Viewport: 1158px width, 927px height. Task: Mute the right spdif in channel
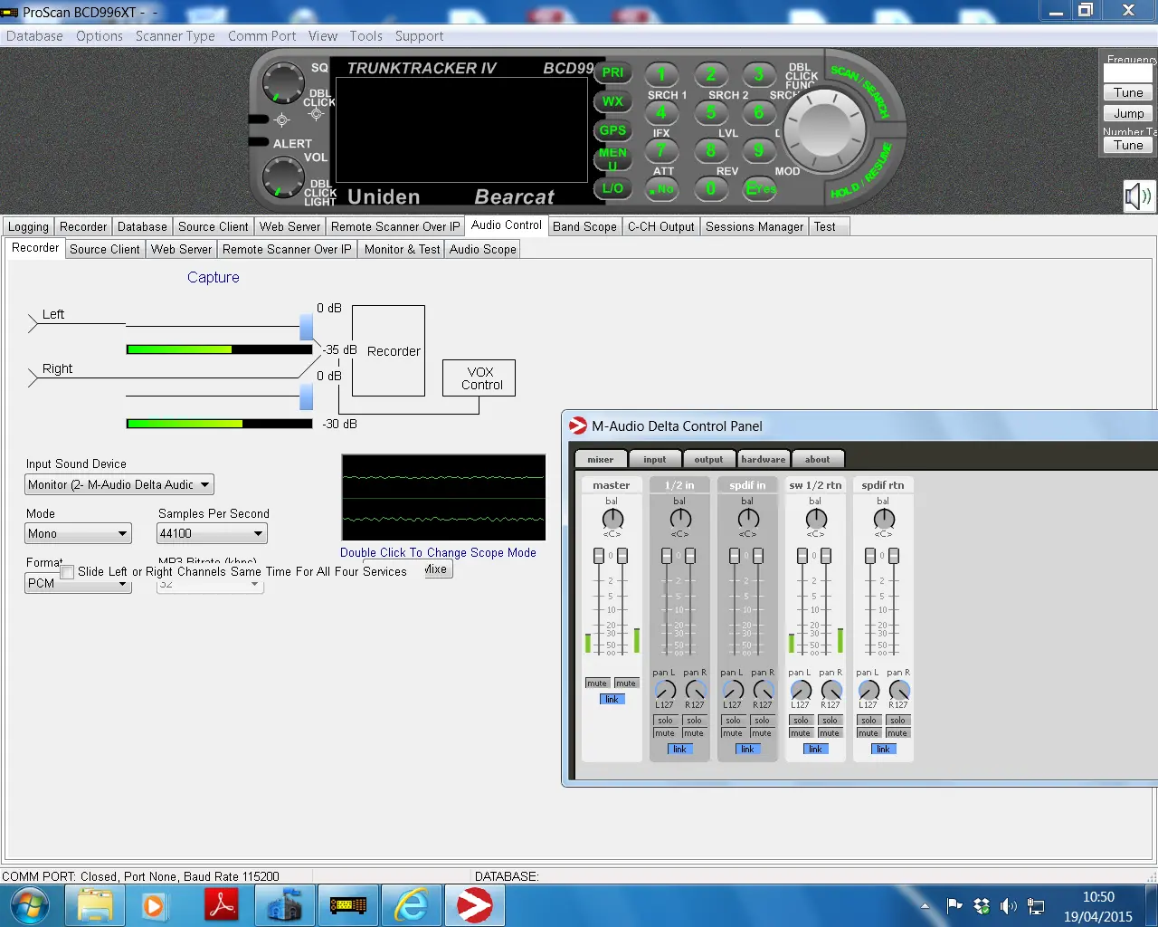tap(762, 733)
